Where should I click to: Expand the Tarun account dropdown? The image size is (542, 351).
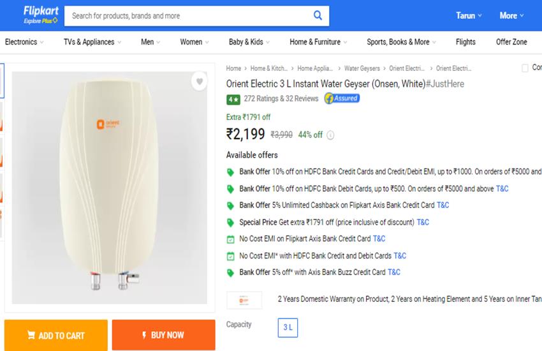click(x=469, y=15)
